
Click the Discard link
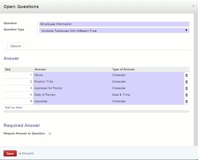[28, 153]
